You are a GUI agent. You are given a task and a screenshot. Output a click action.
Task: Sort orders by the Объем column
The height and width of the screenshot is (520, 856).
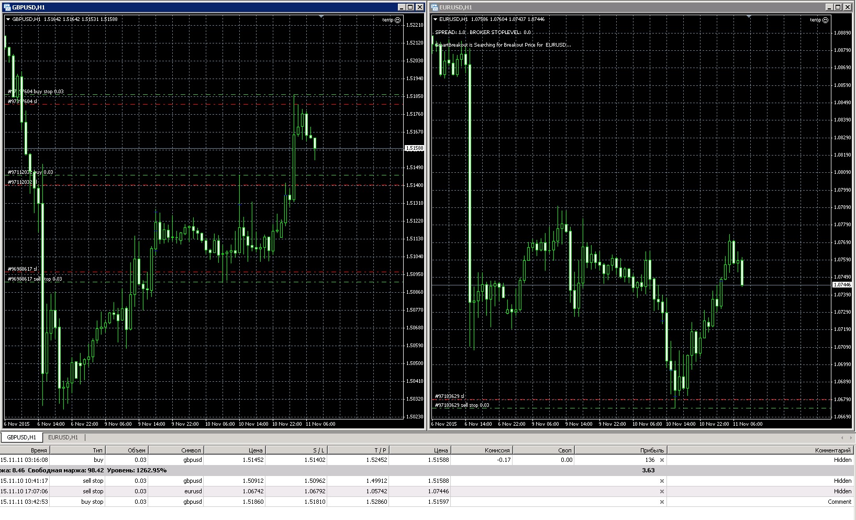127,450
